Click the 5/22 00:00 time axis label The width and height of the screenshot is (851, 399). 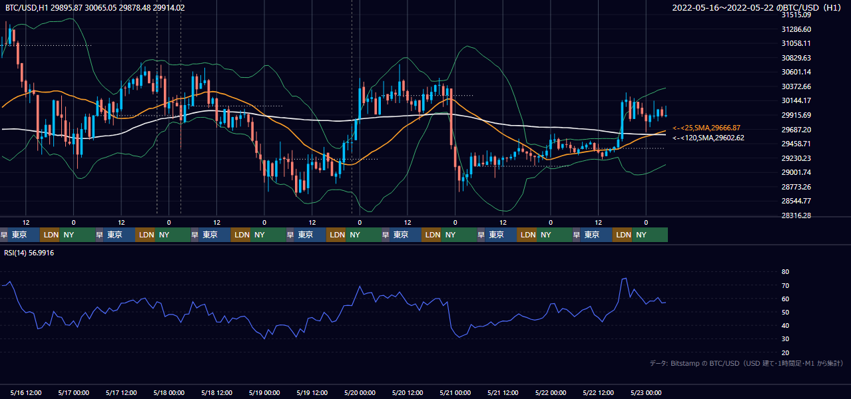(550, 392)
